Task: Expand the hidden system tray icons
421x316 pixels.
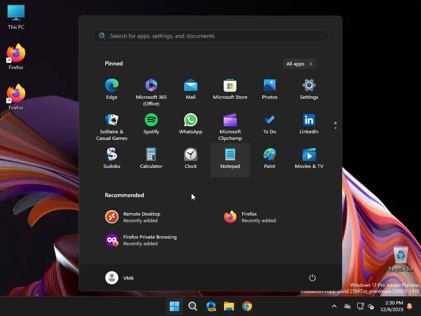Action: [334, 306]
